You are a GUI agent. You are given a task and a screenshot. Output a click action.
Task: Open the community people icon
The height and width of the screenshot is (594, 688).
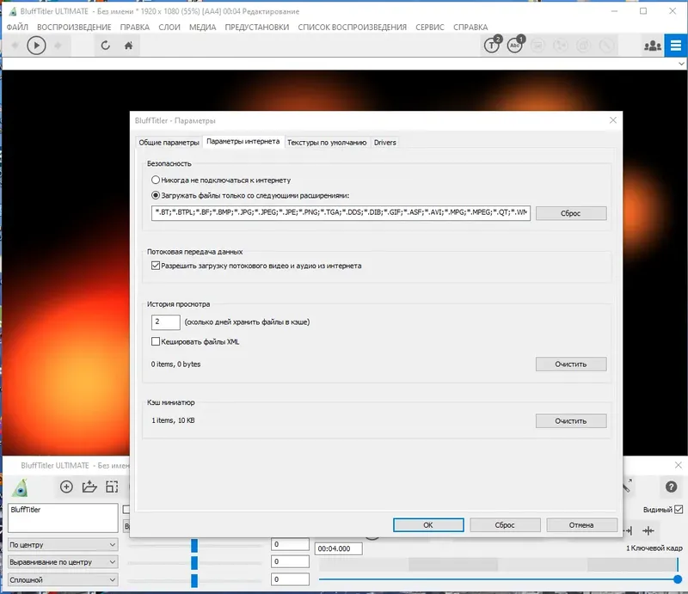coord(653,46)
